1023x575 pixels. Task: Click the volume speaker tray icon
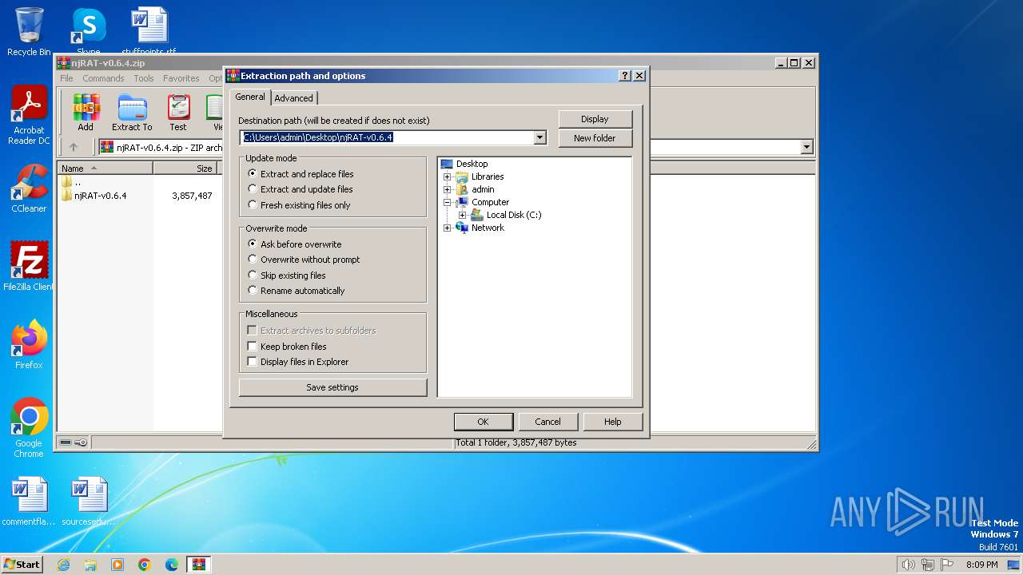908,565
